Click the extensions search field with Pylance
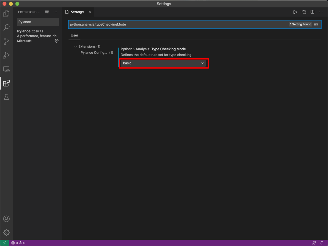328x246 pixels. pyautogui.click(x=38, y=22)
